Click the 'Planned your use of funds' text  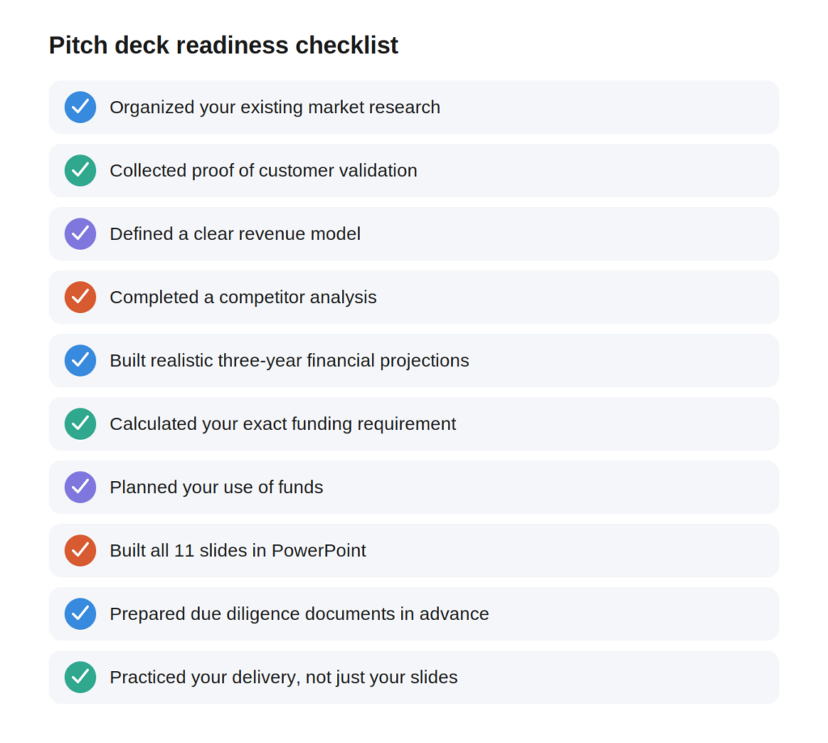pos(216,488)
